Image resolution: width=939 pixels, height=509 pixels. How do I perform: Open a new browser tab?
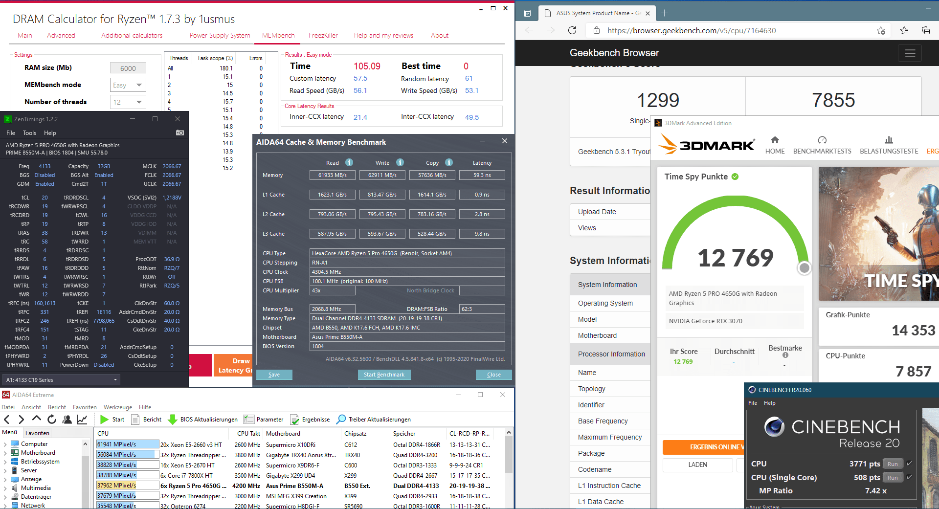tap(664, 13)
